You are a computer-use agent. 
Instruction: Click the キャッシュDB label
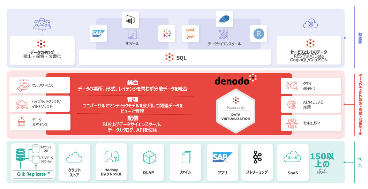[46, 149]
